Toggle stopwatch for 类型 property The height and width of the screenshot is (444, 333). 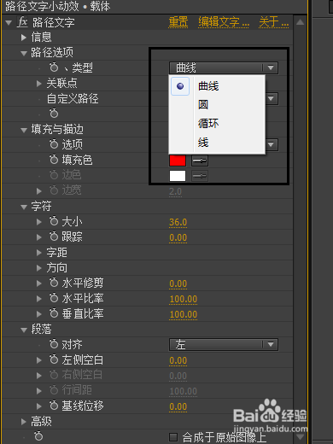point(54,67)
